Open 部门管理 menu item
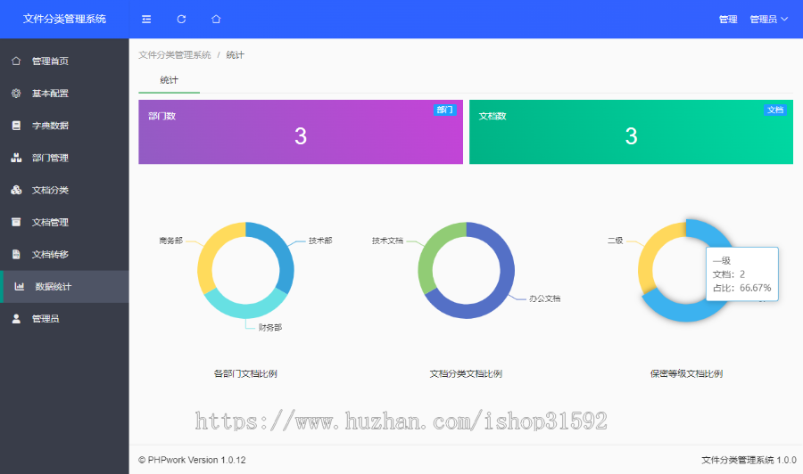803x474 pixels. point(64,158)
